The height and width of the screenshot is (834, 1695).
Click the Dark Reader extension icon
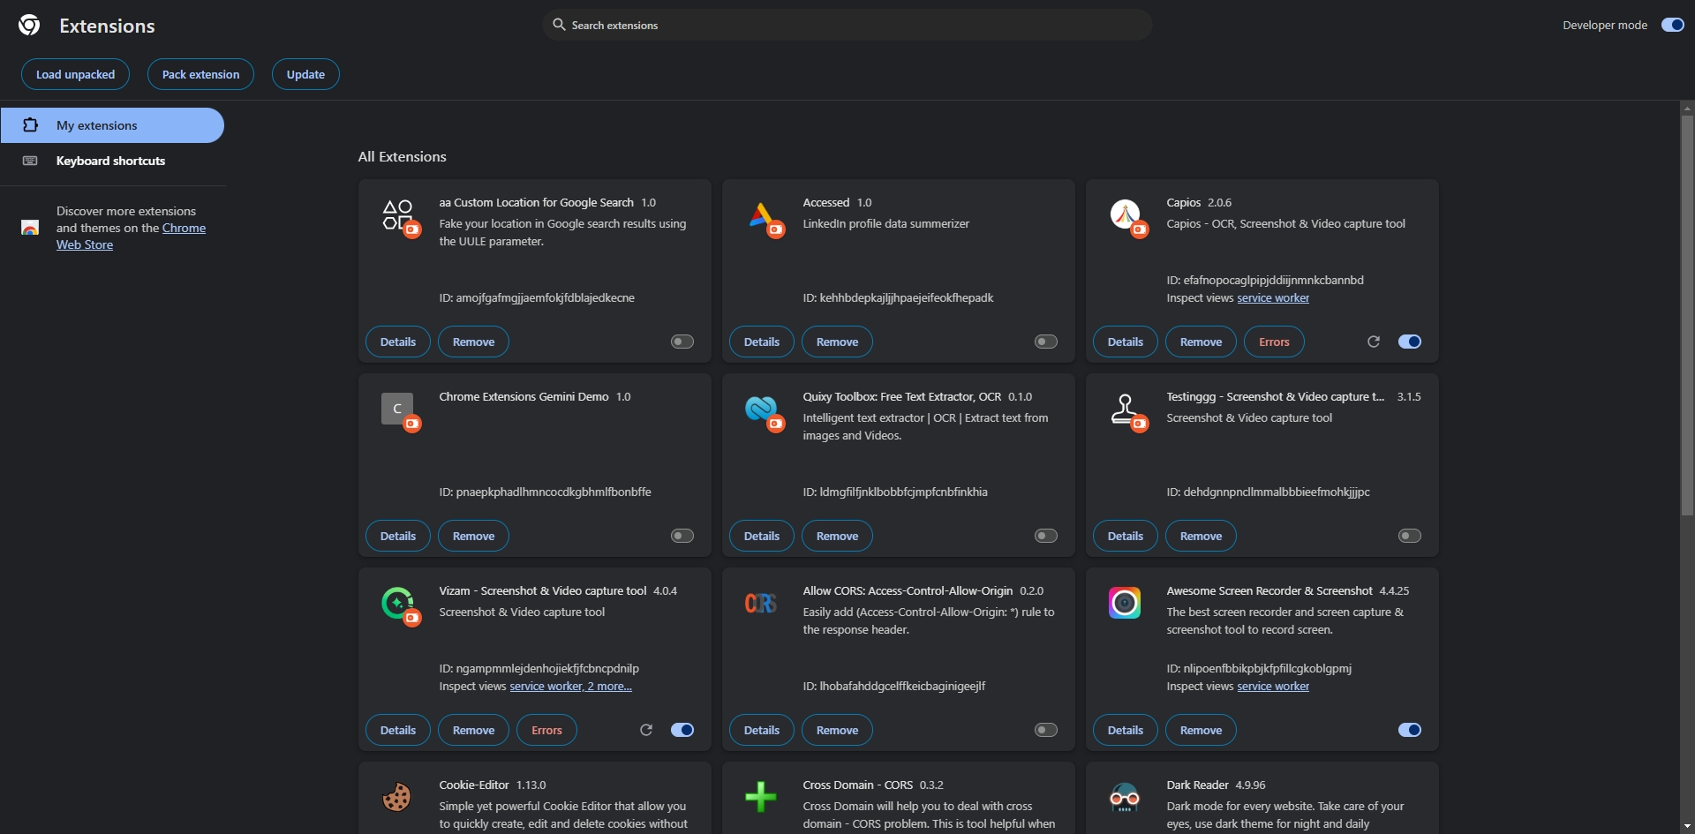pos(1125,798)
